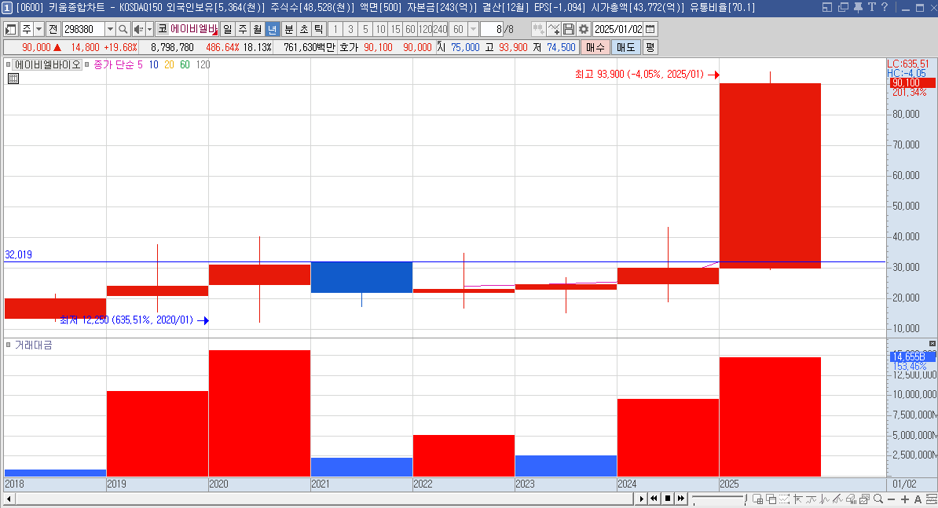The image size is (938, 508).
Task: Click the horizontal scrollbar left arrow
Action: [9, 499]
